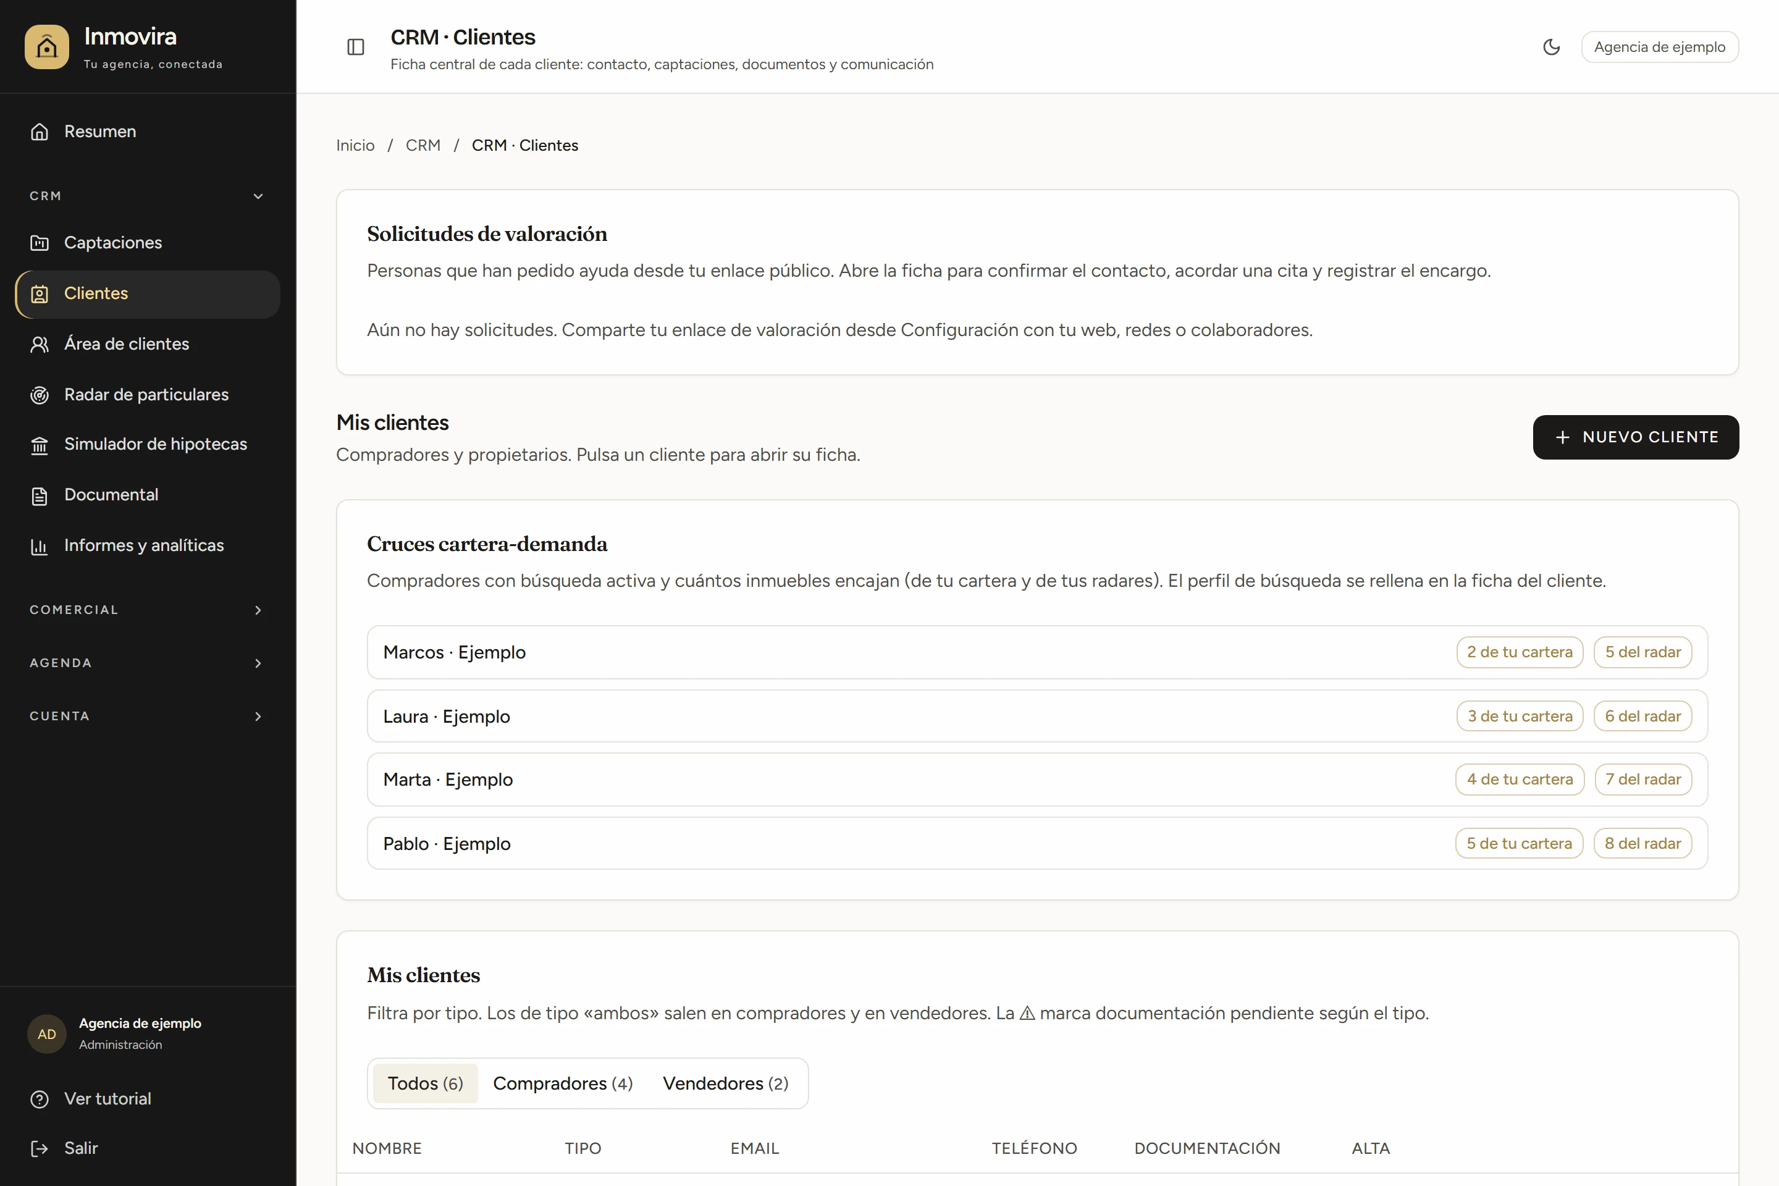Screen dimensions: 1779x1186
Task: Click the Inmovira house logo icon
Action: point(46,47)
